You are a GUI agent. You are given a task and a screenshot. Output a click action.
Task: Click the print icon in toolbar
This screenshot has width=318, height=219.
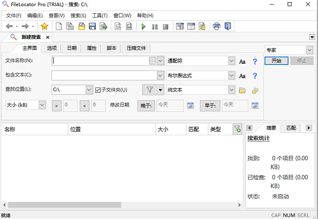tap(216, 26)
